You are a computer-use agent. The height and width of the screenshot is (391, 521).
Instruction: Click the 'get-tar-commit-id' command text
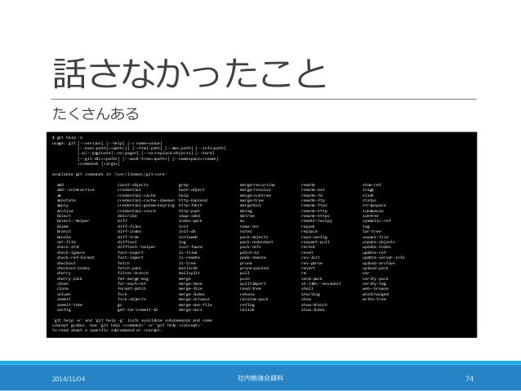click(137, 310)
